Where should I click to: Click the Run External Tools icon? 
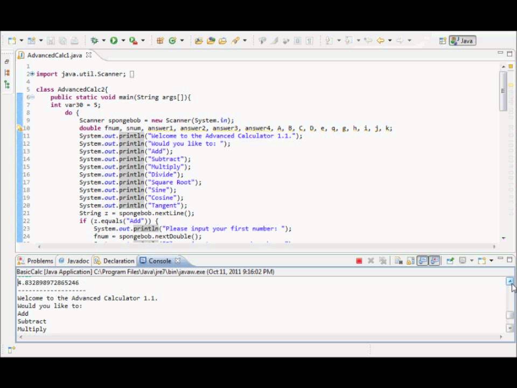click(133, 40)
